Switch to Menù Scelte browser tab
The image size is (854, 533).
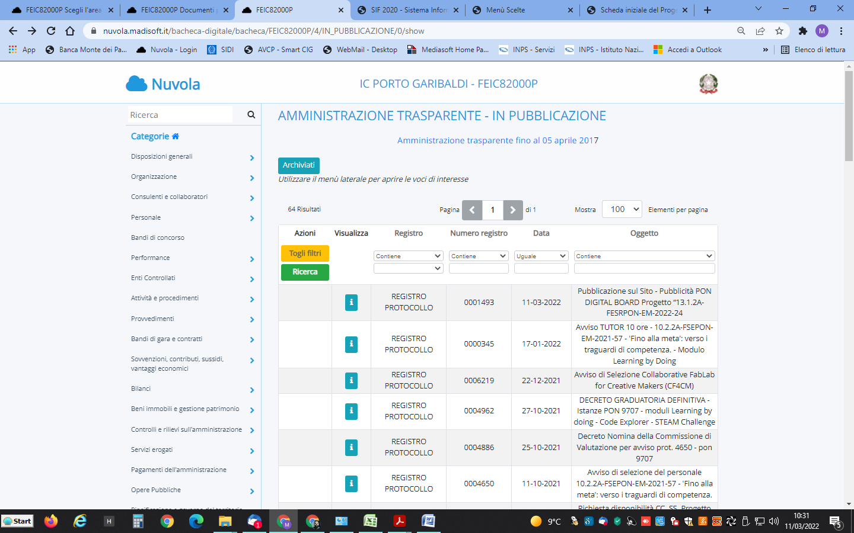click(523, 10)
